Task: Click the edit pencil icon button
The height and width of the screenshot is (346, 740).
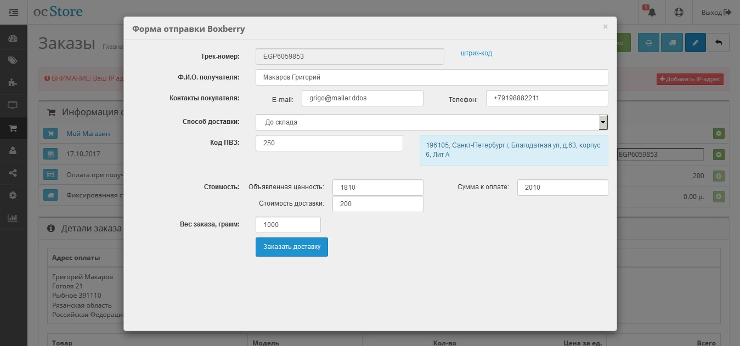Action: click(695, 42)
